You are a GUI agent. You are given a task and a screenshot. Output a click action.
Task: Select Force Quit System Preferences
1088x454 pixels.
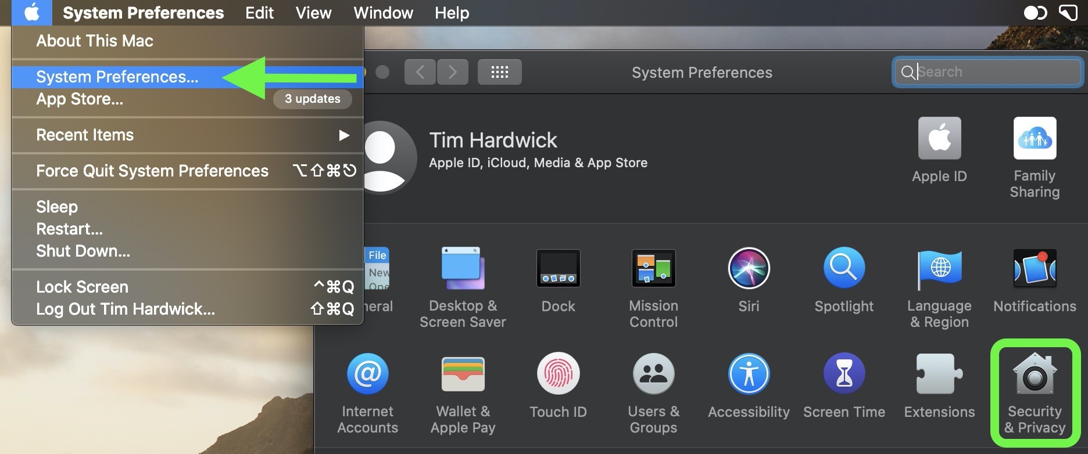coord(187,171)
